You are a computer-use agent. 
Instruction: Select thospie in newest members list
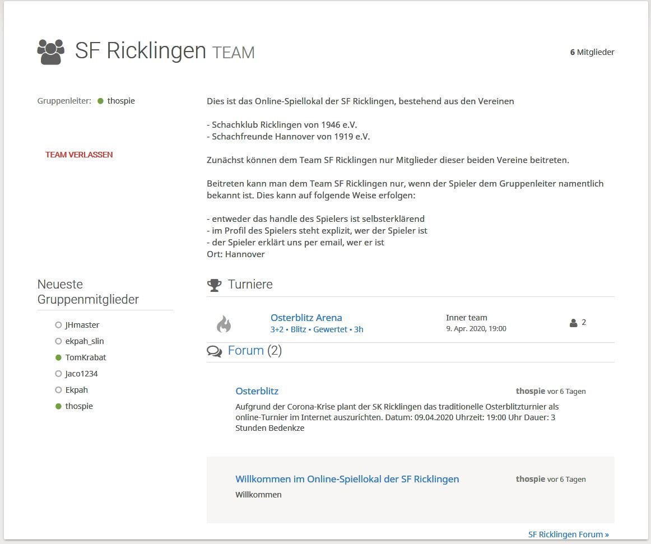coord(79,406)
